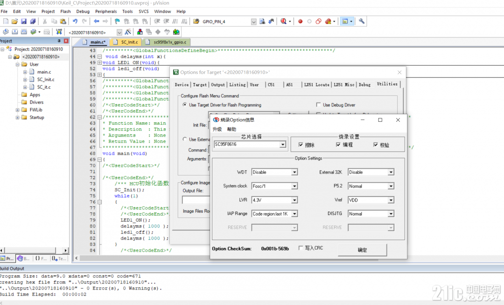Create a new file with toolbar icon
This screenshot has height=305, width=504.
[6, 21]
